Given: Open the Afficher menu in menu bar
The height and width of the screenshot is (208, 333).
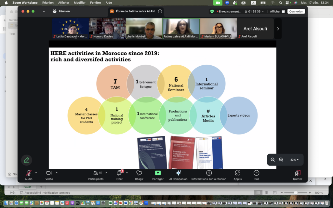Looking at the screenshot, I should pyautogui.click(x=64, y=3).
